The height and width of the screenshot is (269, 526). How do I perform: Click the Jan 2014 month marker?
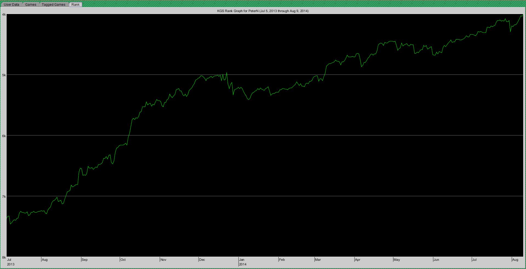click(242, 260)
